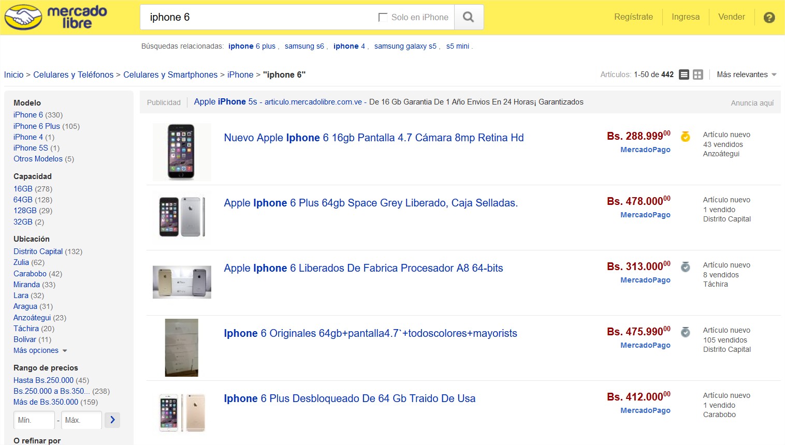Select price range Hasta Bs.250.000
785x445 pixels.
43,380
